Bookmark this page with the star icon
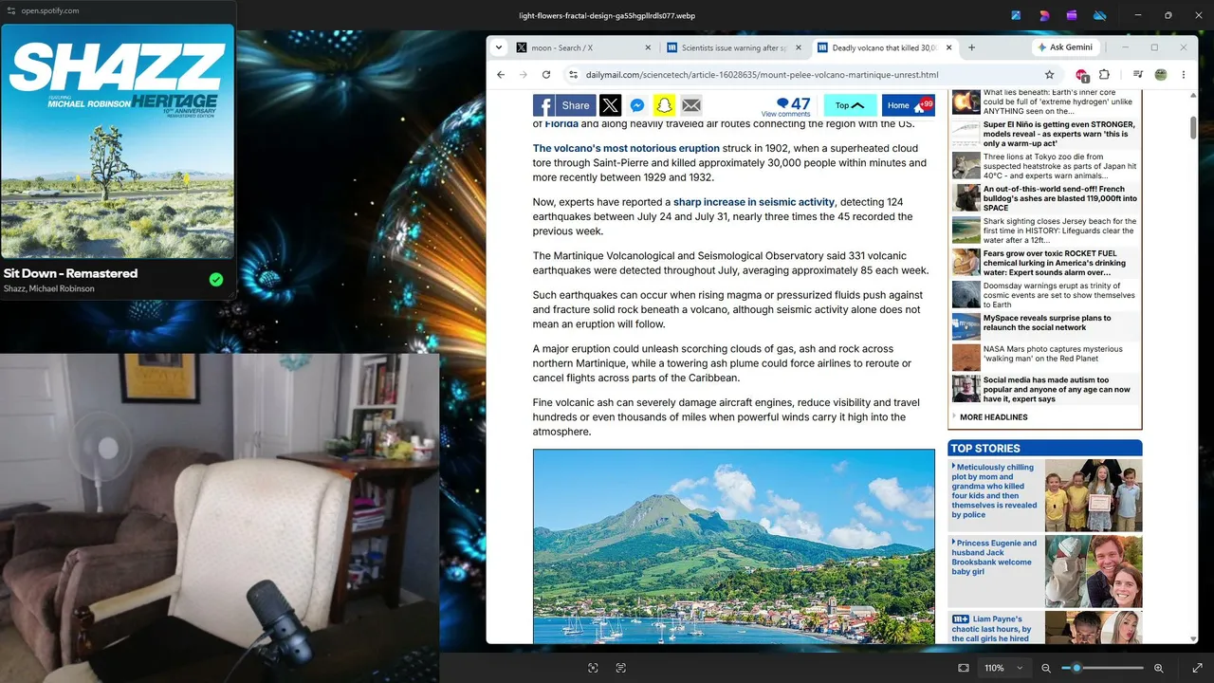This screenshot has width=1214, height=683. [x=1049, y=75]
